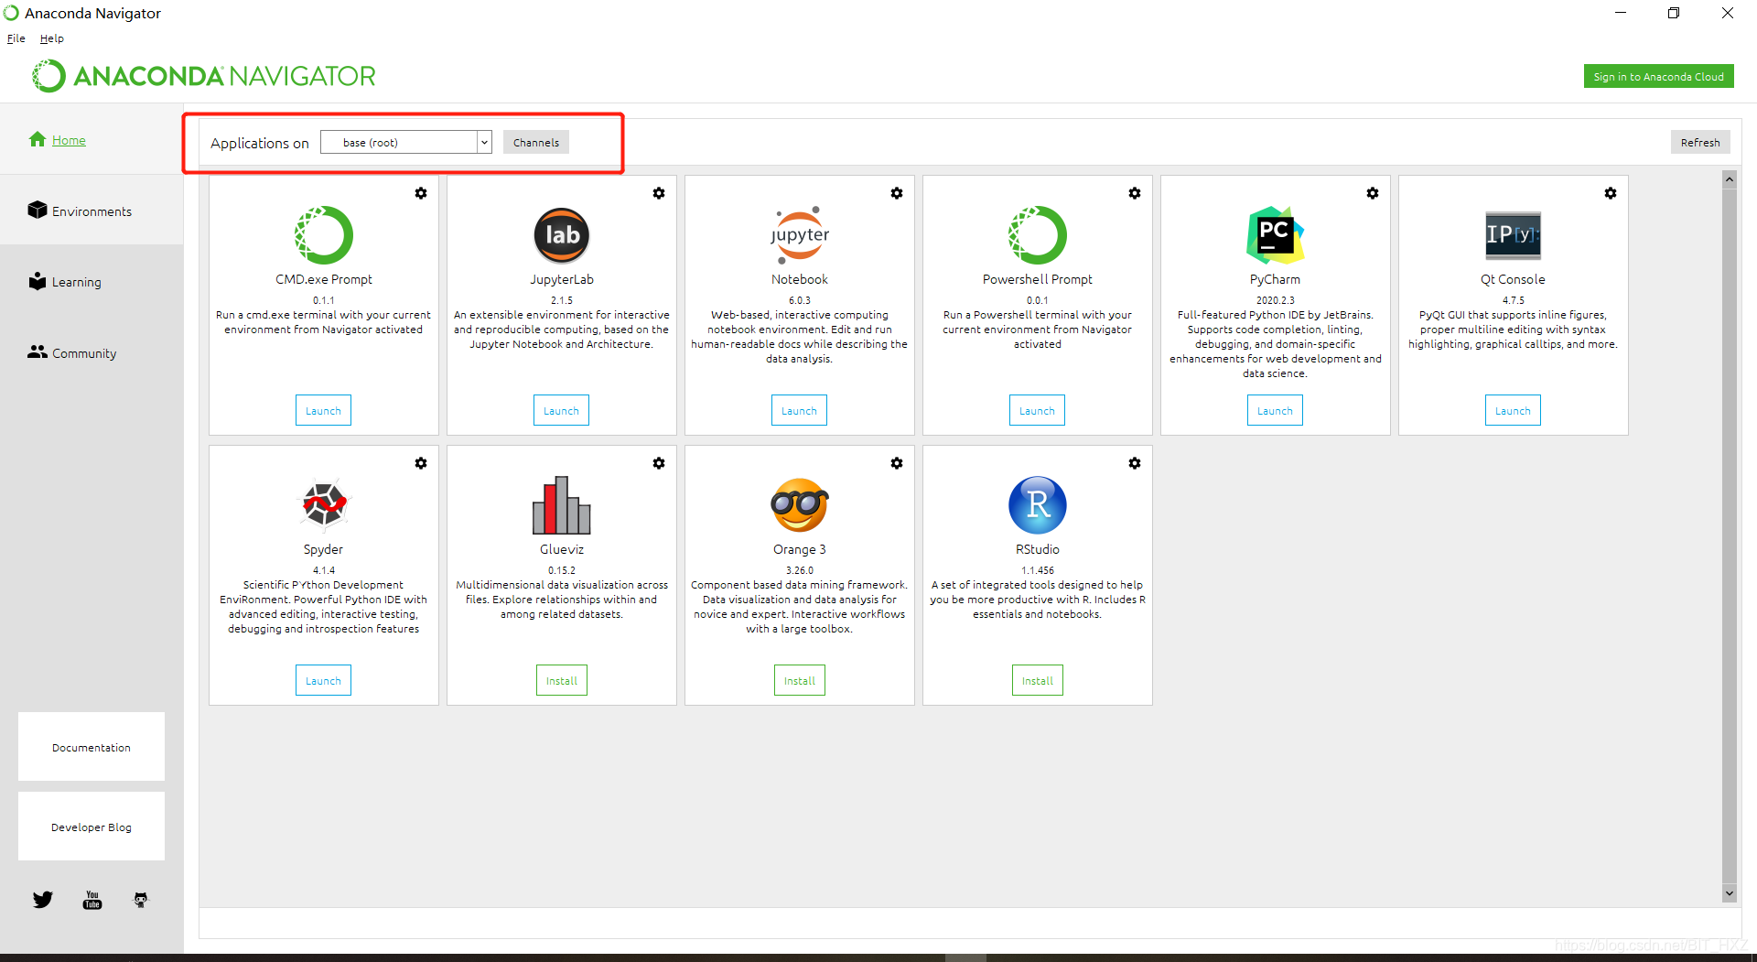1757x962 pixels.
Task: Click the Spyder version 4.1.4 text
Action: (324, 570)
